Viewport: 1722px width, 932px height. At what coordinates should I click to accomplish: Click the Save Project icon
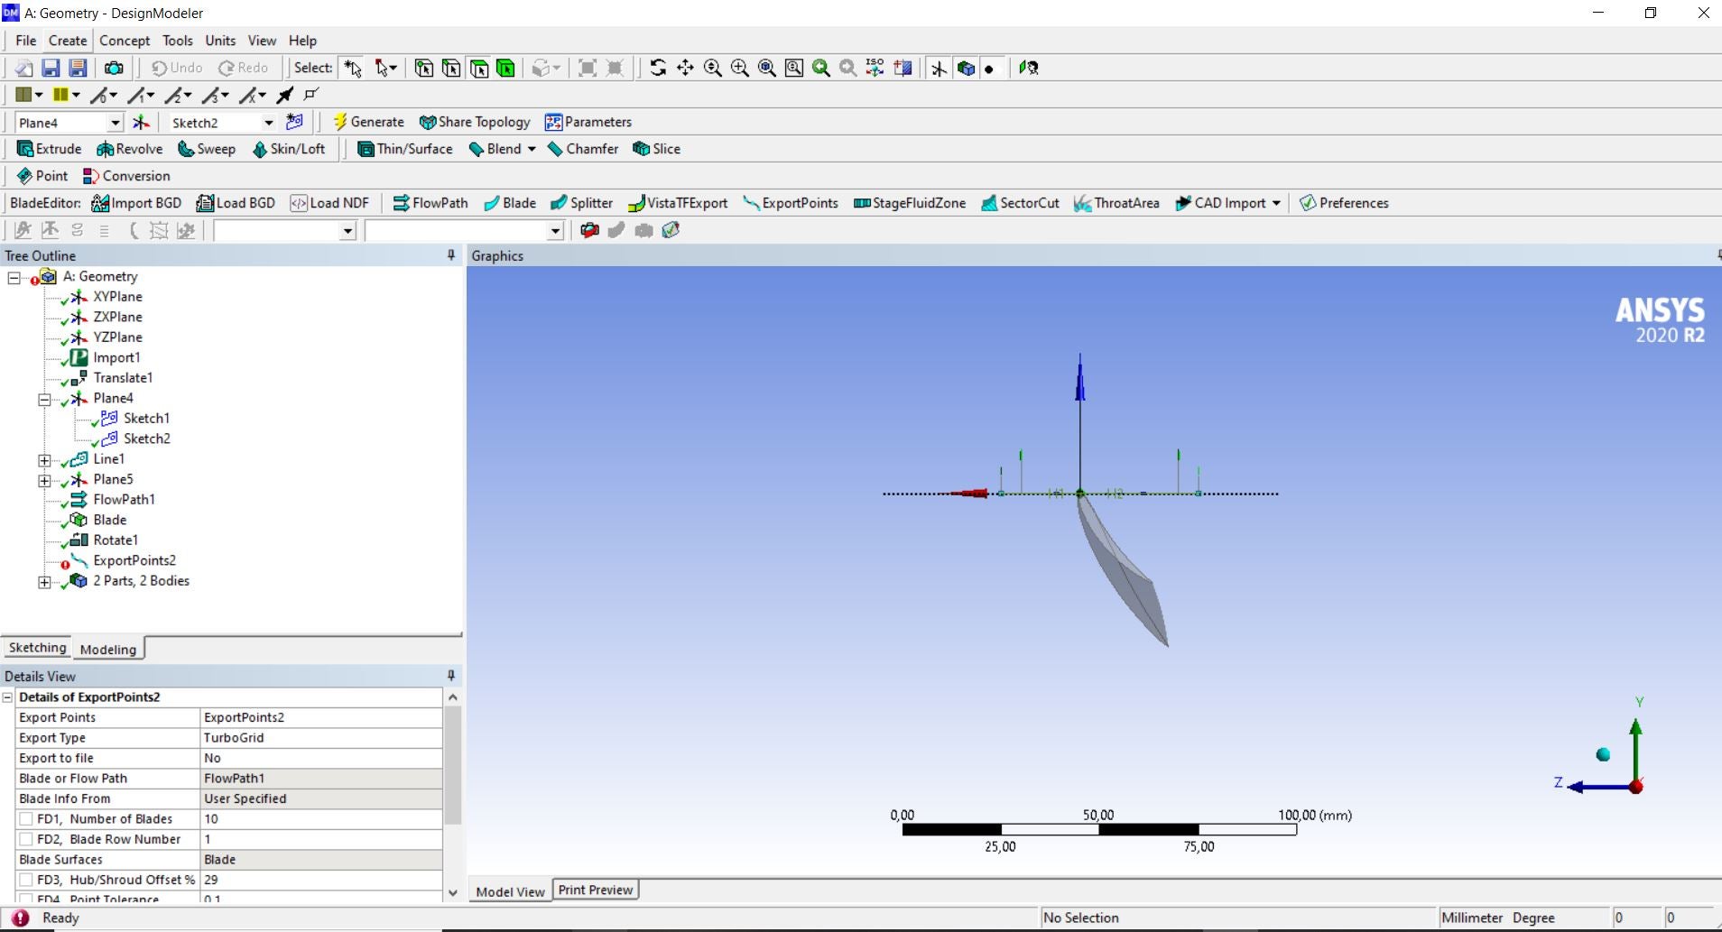click(x=51, y=68)
